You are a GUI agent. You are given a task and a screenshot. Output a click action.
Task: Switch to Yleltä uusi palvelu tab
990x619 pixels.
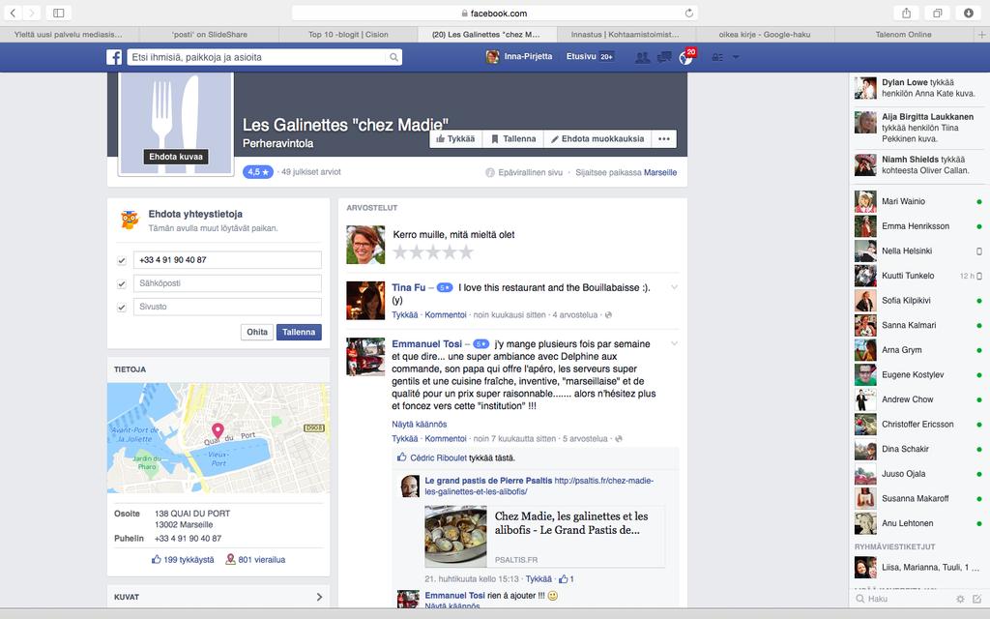click(70, 35)
